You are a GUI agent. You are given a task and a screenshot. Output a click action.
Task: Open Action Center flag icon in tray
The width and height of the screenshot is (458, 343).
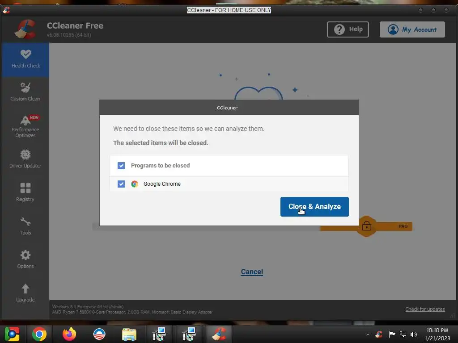[392, 334]
